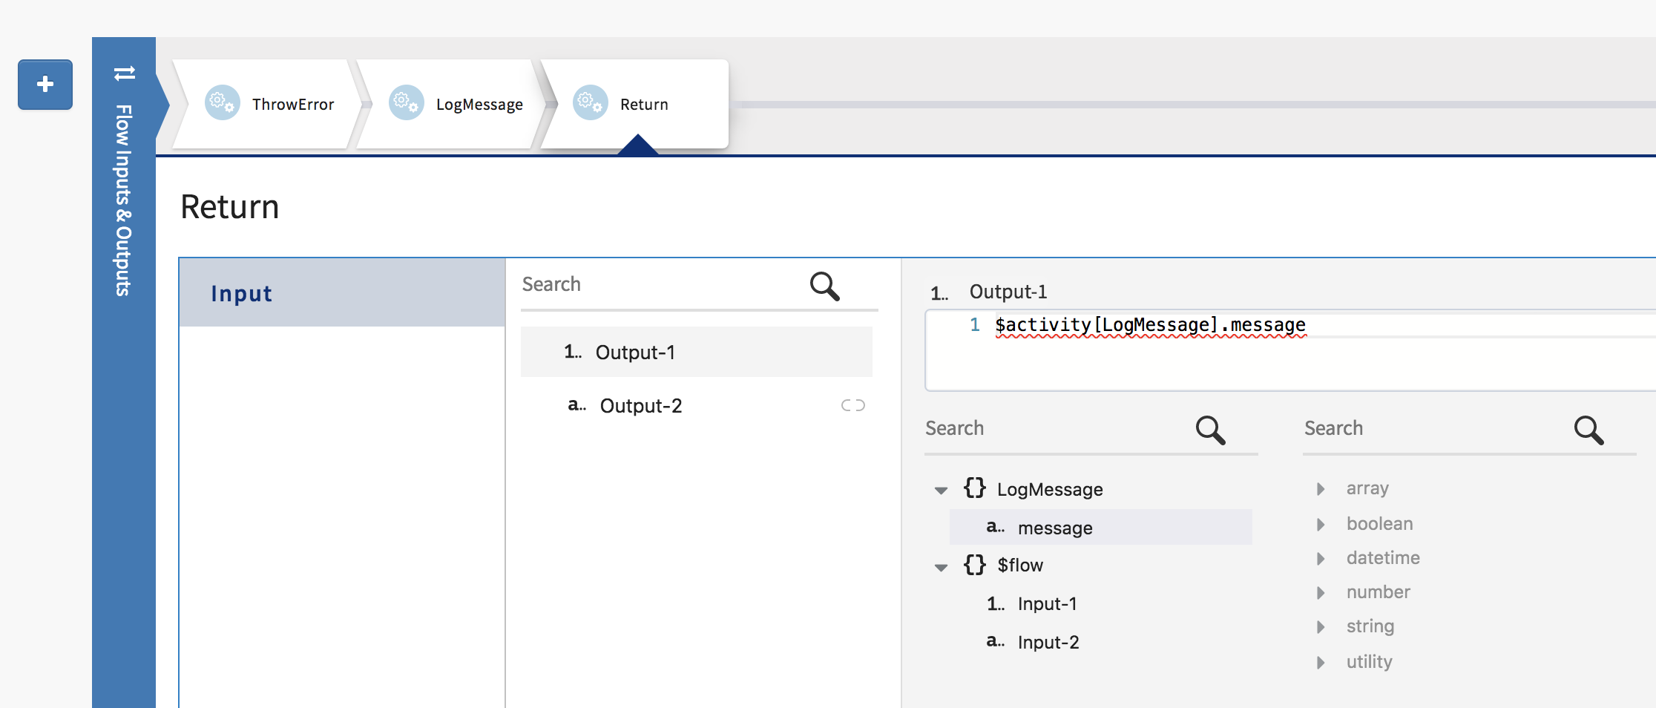Select the ThrowError activity tile
Screen dimensions: 1656x708
[x=267, y=105]
